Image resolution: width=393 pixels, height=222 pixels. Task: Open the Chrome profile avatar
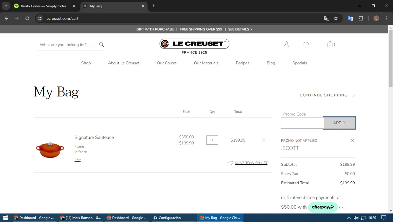coord(376,18)
